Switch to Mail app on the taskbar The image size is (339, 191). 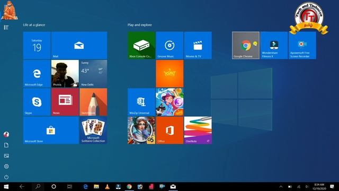pos(173,186)
